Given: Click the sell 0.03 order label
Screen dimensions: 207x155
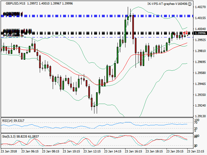Looking at the screenshot, I should point(25,31).
